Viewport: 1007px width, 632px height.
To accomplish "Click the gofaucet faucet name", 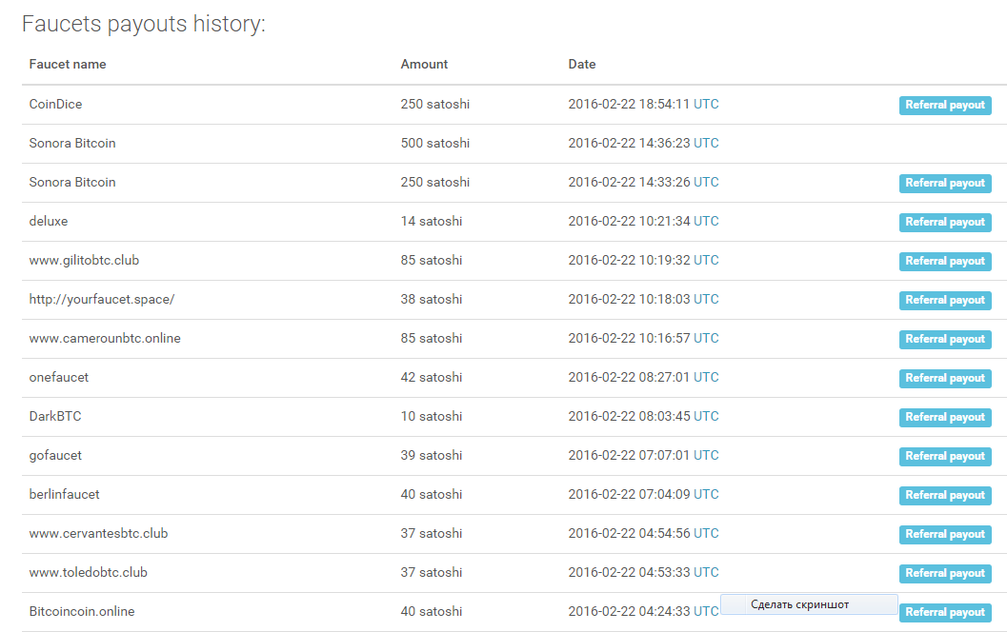I will coord(55,456).
